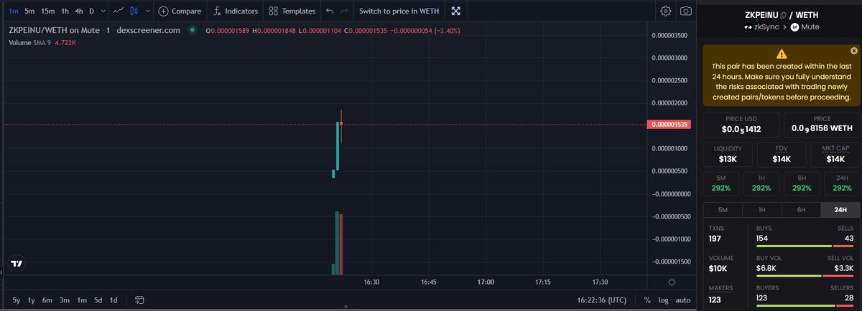
Task: Switch to price in WETH
Action: 400,11
